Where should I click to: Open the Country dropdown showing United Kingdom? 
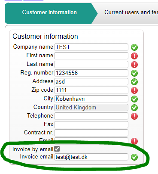tap(91, 108)
